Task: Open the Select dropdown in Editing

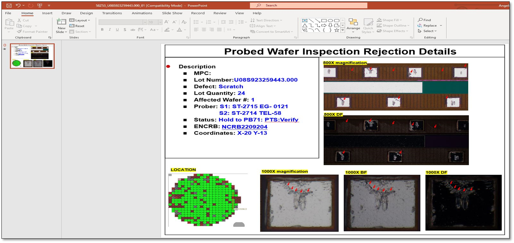Action: [x=427, y=31]
